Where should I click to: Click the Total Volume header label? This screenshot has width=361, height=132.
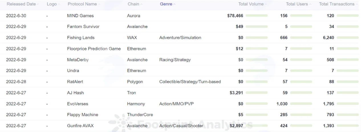click(x=251, y=4)
